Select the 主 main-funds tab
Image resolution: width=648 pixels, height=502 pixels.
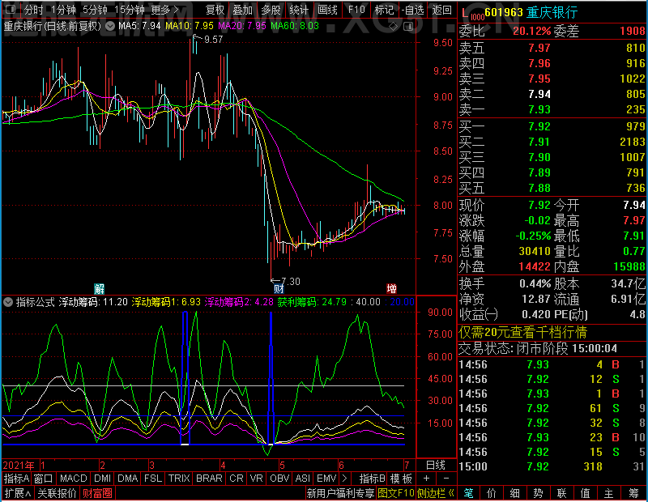tap(609, 493)
